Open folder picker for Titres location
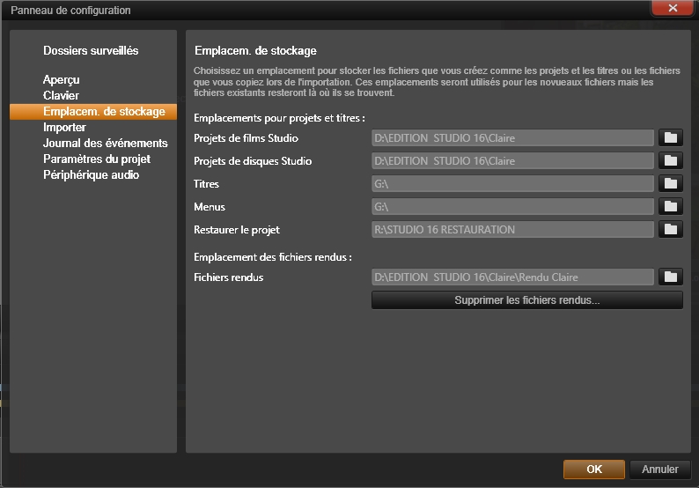 (671, 183)
